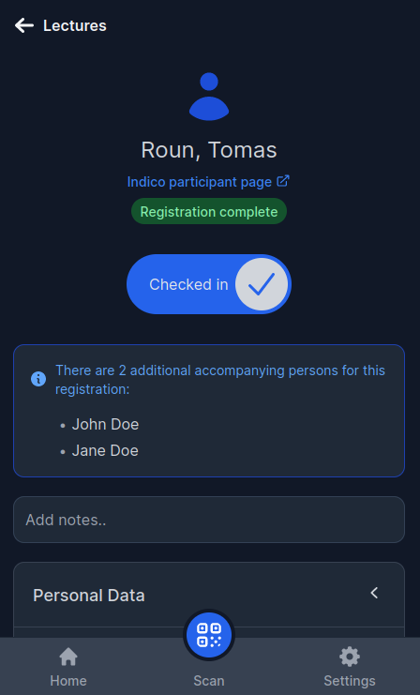
Task: Open the Settings tab label
Action: (350, 680)
